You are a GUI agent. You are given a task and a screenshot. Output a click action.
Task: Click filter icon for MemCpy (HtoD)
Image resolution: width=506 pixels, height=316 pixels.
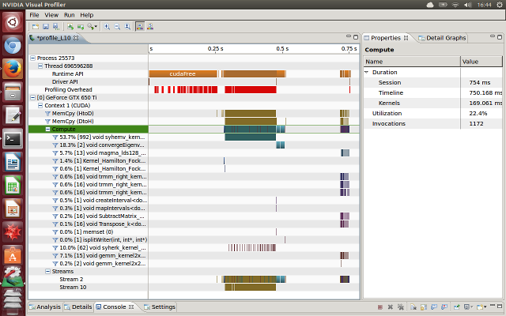(47, 114)
